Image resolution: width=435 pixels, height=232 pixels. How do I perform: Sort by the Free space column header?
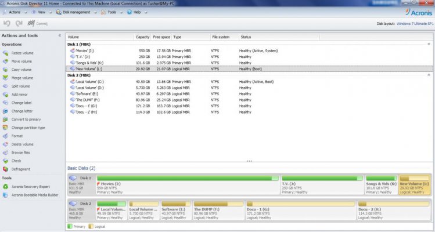pyautogui.click(x=161, y=37)
